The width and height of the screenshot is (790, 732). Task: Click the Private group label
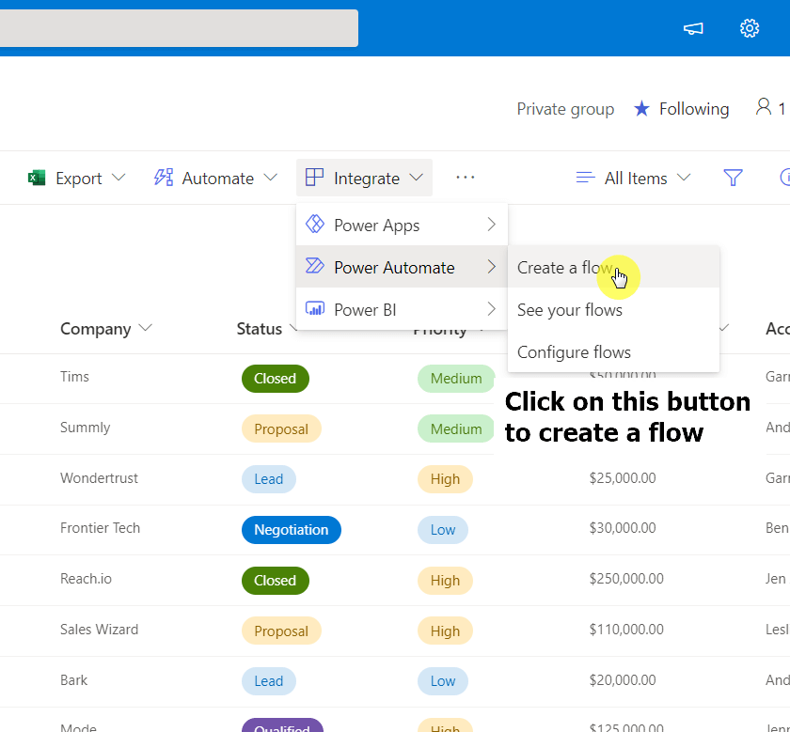coord(565,109)
